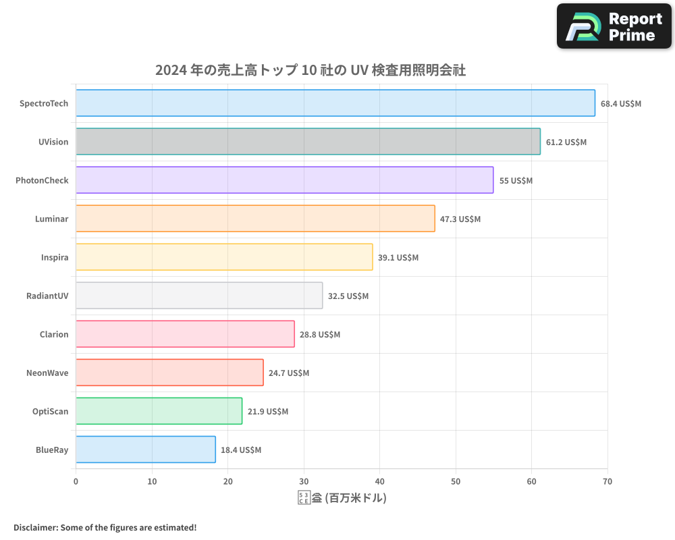Click the chart title text
Screen dimensions: 675x540
tap(310, 70)
